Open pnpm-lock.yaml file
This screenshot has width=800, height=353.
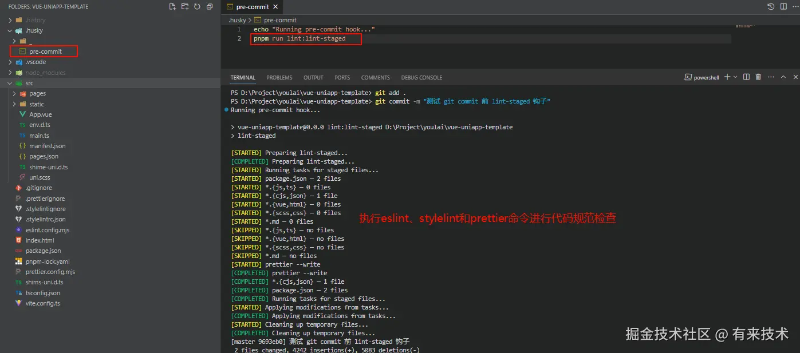48,261
